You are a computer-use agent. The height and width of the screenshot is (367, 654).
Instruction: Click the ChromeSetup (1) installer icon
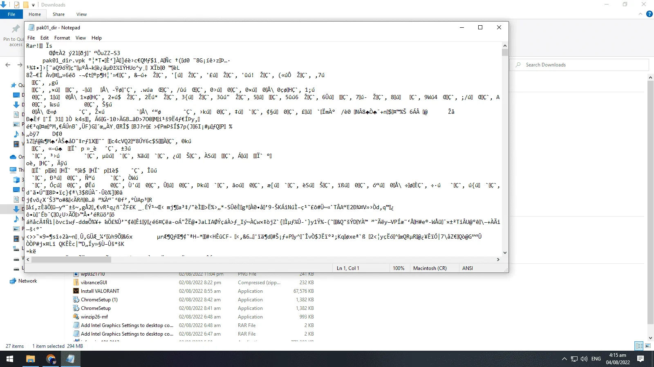(x=76, y=300)
